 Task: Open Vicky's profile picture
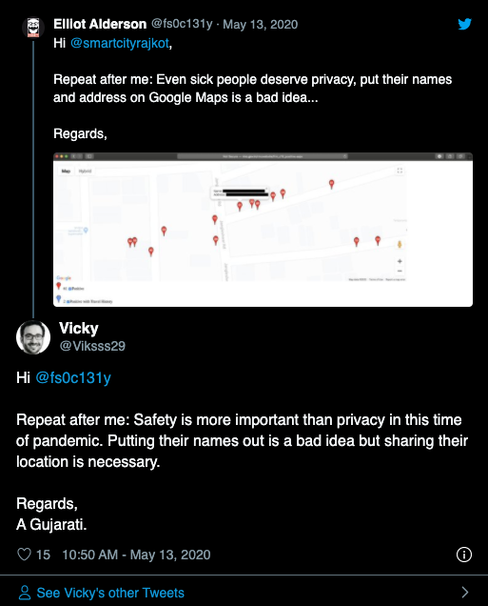click(33, 337)
